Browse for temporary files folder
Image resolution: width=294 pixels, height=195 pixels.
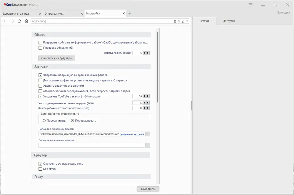pyautogui.click(x=148, y=145)
